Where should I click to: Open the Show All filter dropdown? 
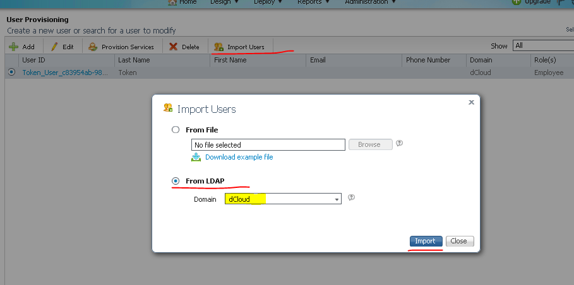pos(543,45)
